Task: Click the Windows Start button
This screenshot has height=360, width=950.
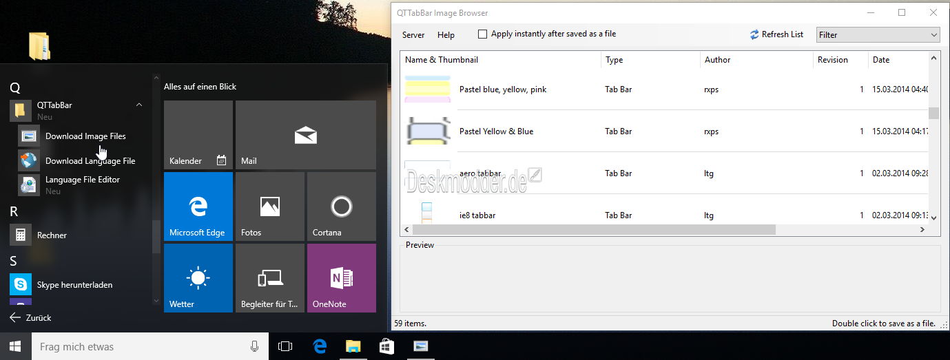Action: 14,346
